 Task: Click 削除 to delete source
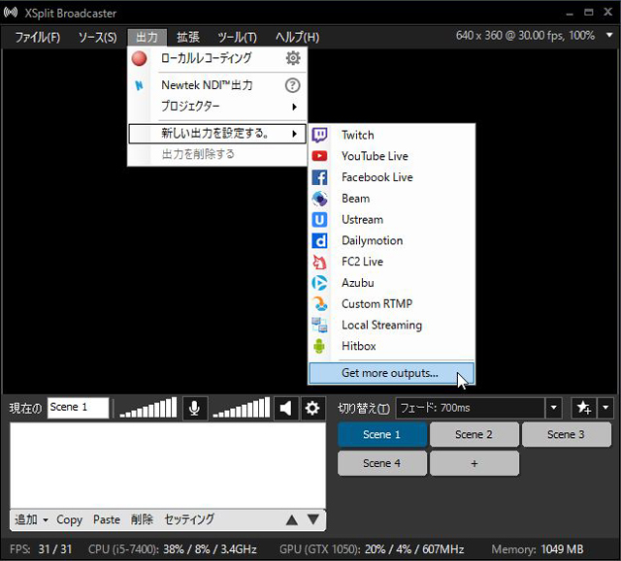click(142, 519)
